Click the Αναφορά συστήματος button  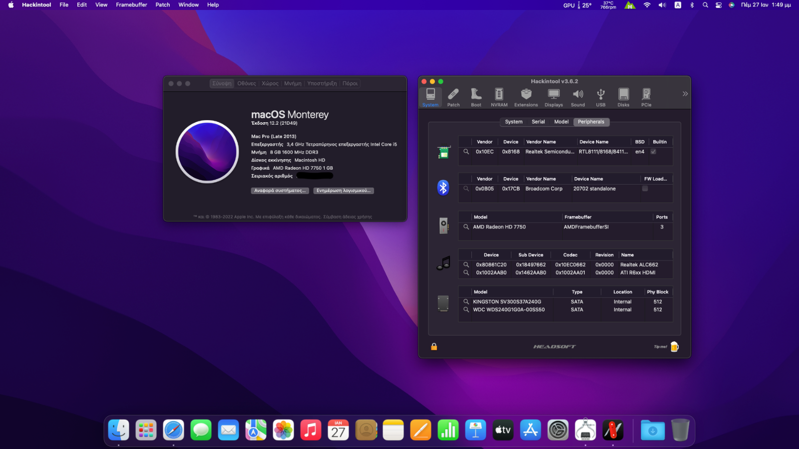(x=280, y=191)
